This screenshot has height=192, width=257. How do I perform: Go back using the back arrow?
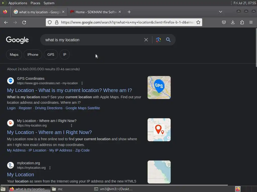tap(6, 22)
